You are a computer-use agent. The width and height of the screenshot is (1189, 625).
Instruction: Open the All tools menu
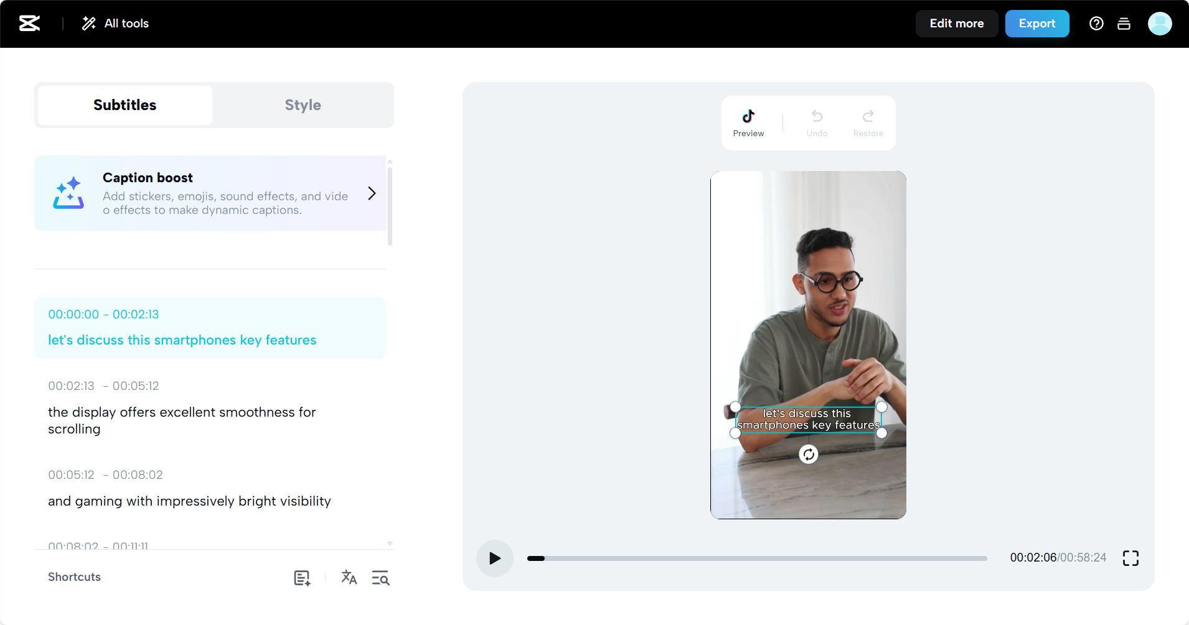click(x=115, y=23)
